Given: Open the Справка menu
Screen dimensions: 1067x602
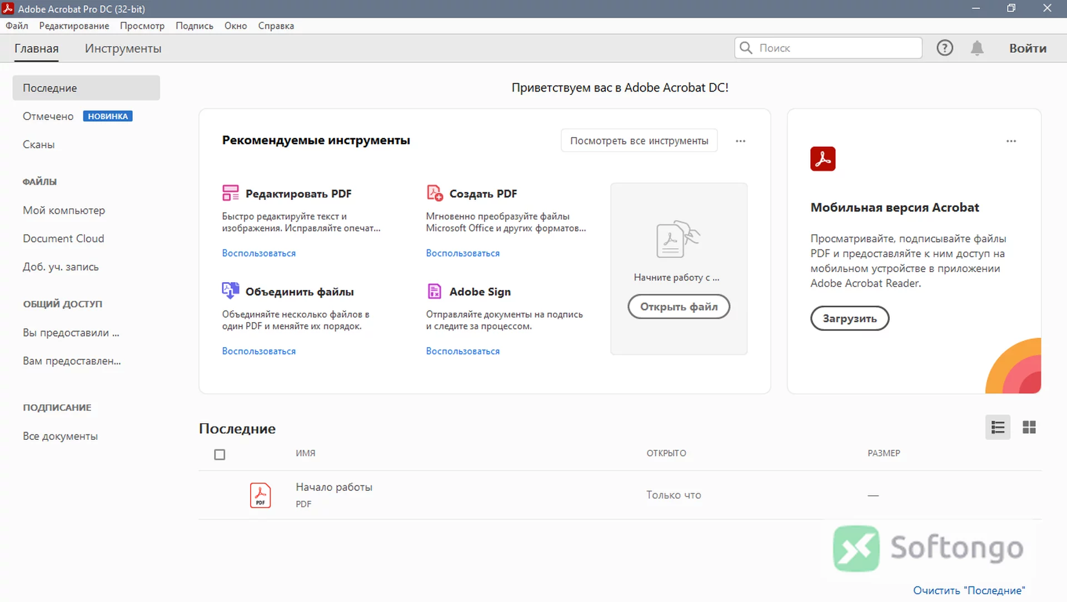Looking at the screenshot, I should click(276, 26).
